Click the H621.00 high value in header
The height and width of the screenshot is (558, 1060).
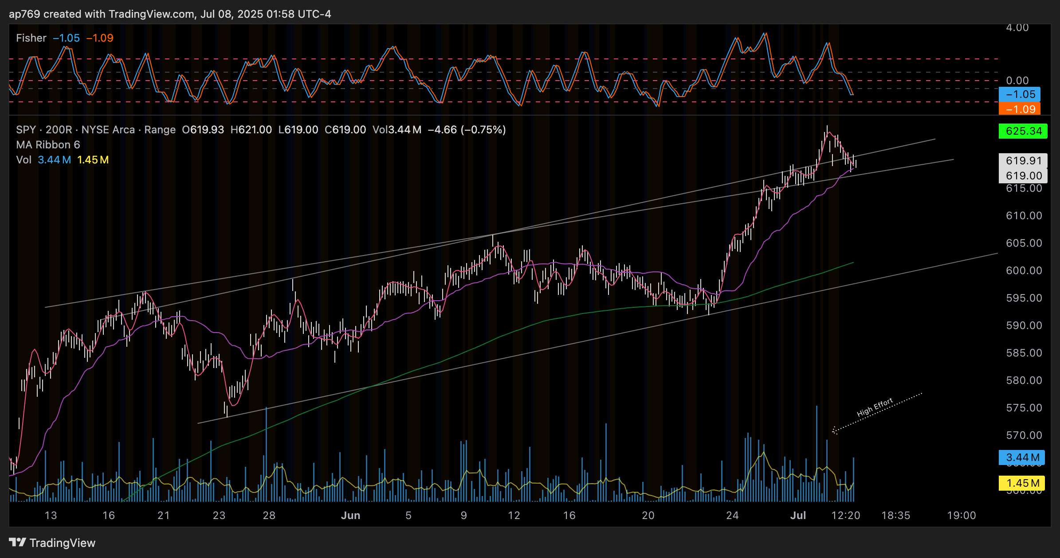pos(251,130)
